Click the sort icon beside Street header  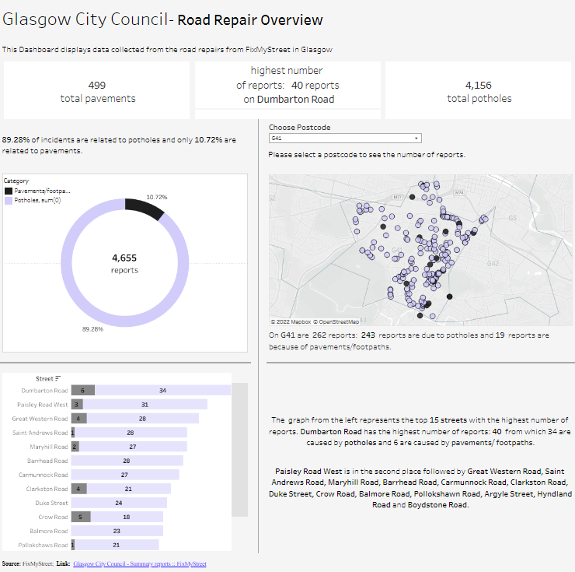coord(57,378)
